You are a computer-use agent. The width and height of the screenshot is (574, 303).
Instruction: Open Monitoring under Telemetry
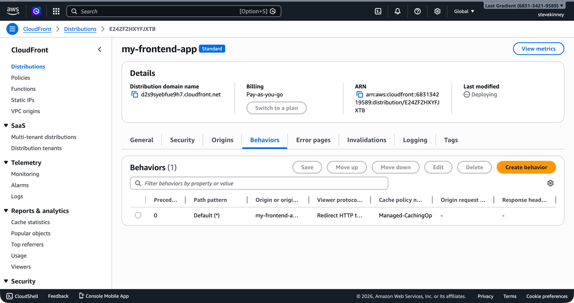25,174
